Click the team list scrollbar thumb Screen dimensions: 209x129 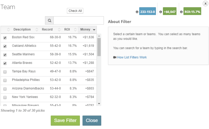click(99, 47)
